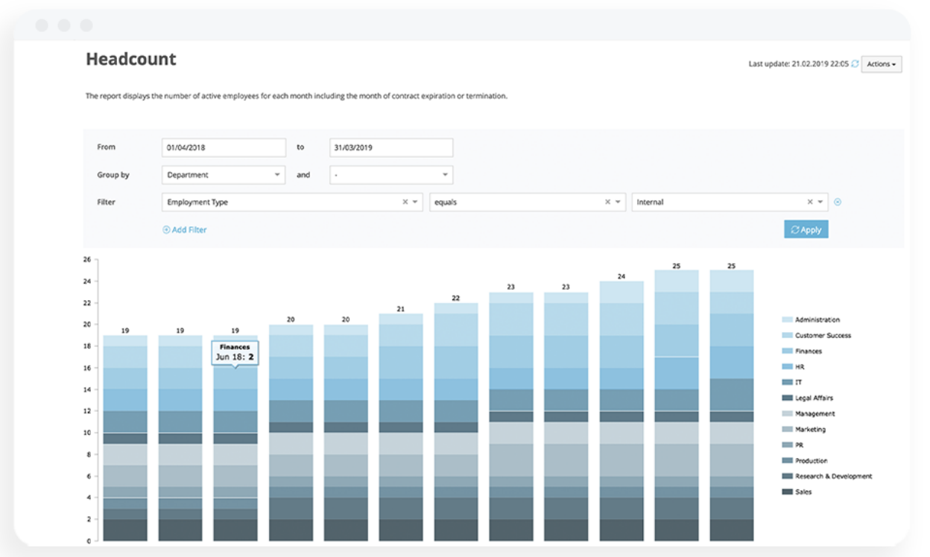Click the HR legend label
930x557 pixels.
pos(800,366)
